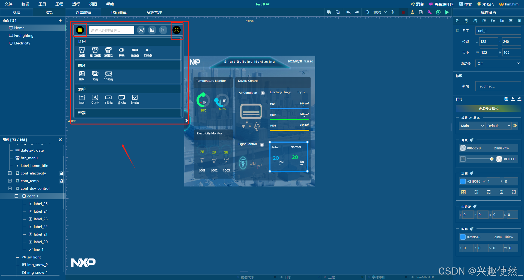This screenshot has width=524, height=280.
Task: Toggle the background image placeholder icon
Action: 463,159
